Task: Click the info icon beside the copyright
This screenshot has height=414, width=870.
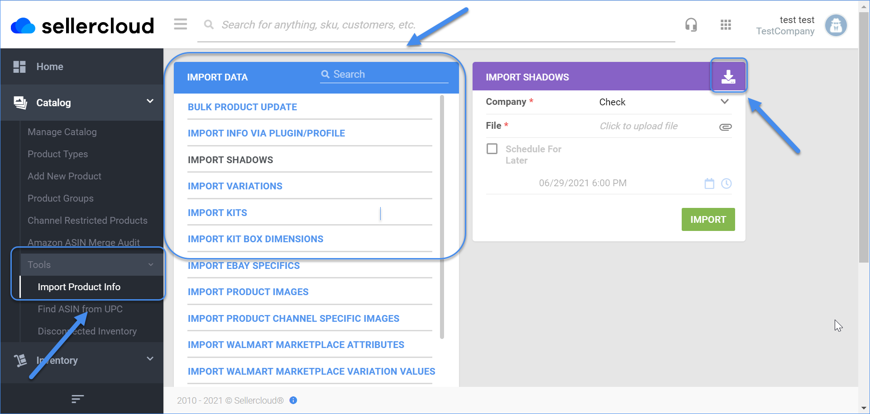Action: pyautogui.click(x=293, y=400)
